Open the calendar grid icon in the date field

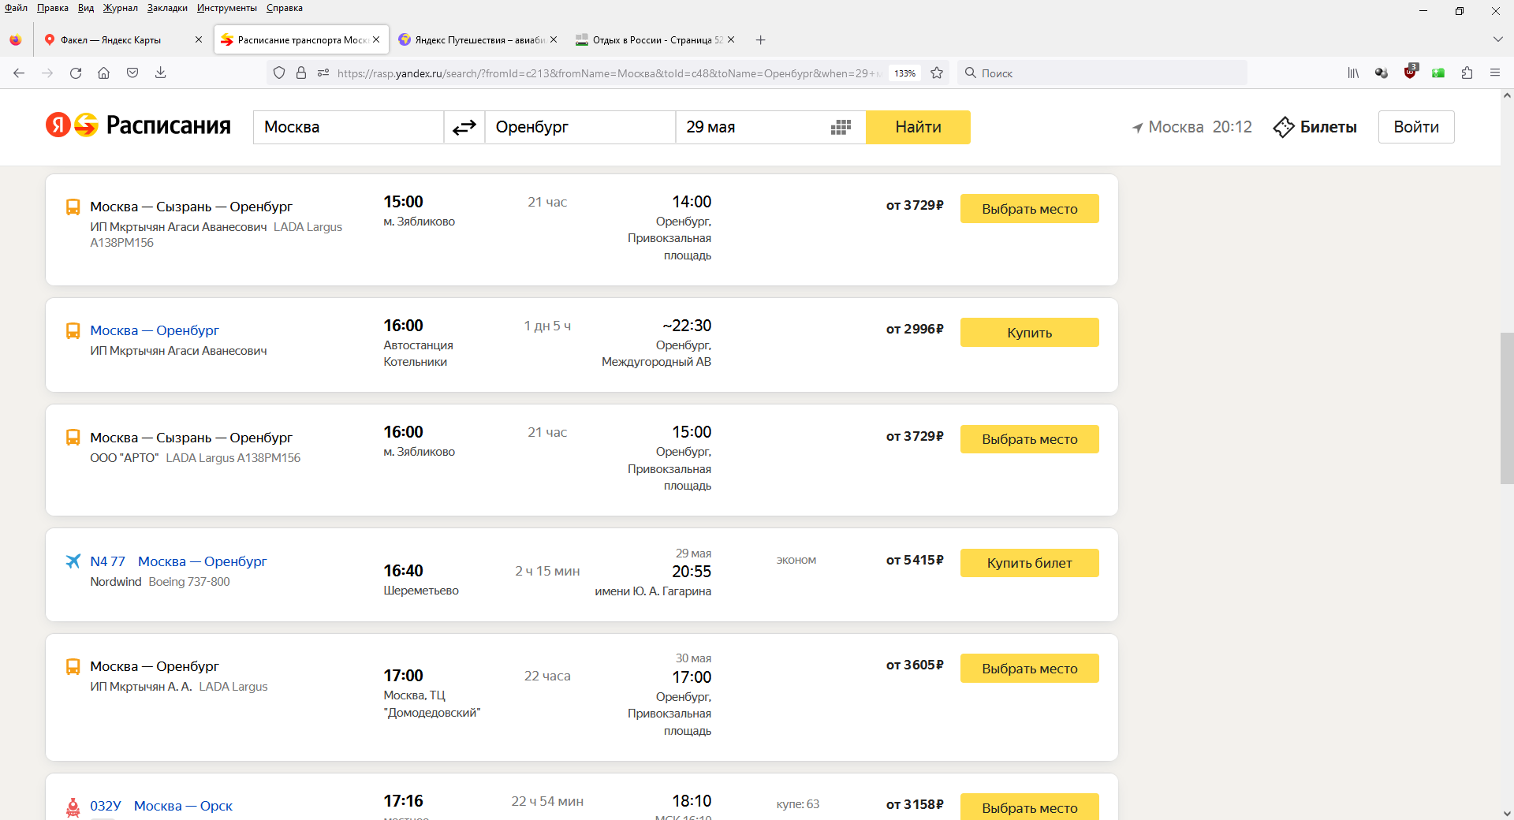[841, 127]
